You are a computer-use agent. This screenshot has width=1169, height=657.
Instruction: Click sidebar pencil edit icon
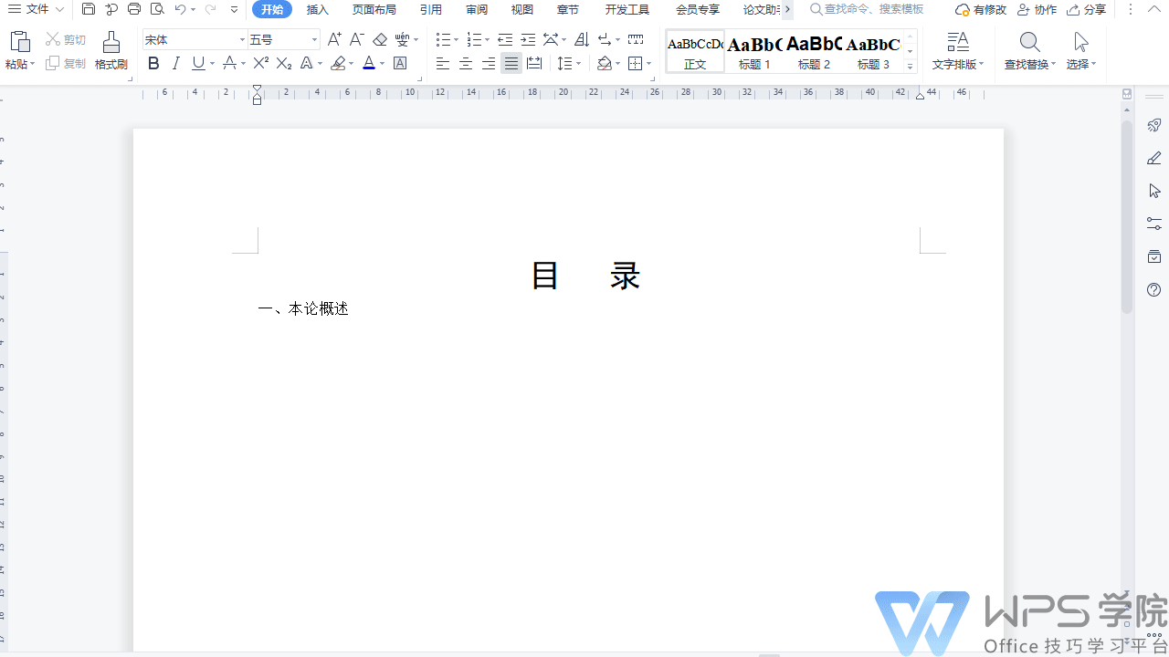[1154, 158]
